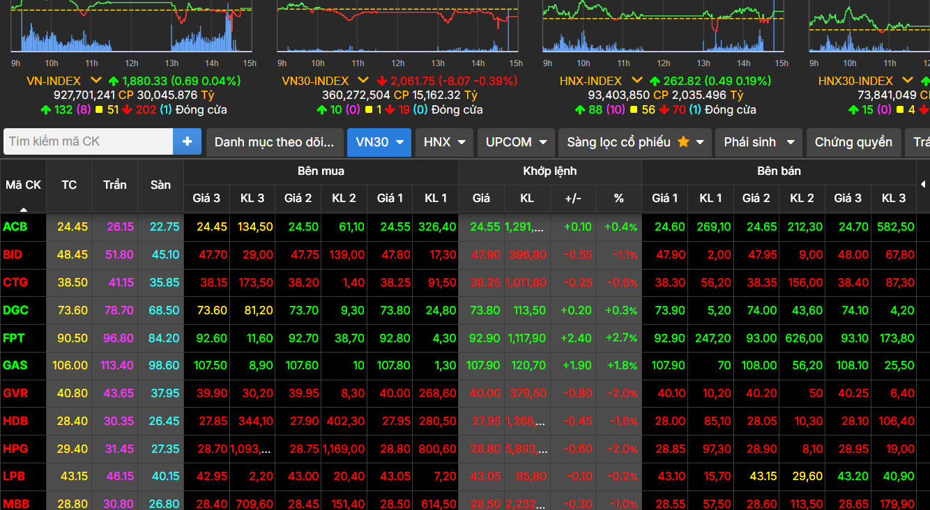Select the FPT stock symbol
The height and width of the screenshot is (510, 930).
click(x=14, y=338)
